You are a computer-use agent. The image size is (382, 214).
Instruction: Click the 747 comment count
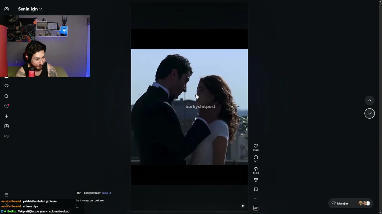tap(256, 162)
